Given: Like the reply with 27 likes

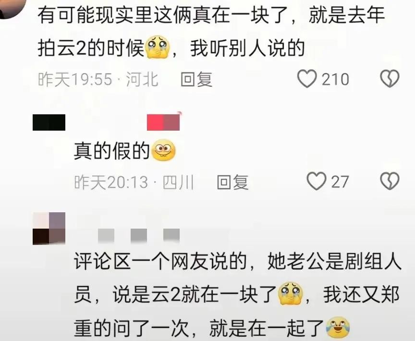Looking at the screenshot, I should [x=317, y=181].
